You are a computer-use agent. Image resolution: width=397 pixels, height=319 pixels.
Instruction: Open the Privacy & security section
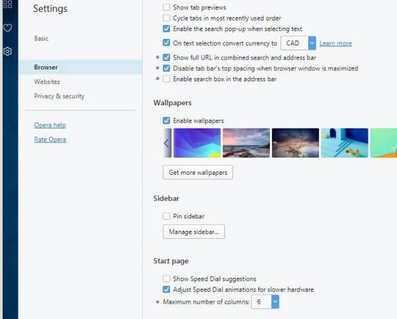[x=60, y=96]
